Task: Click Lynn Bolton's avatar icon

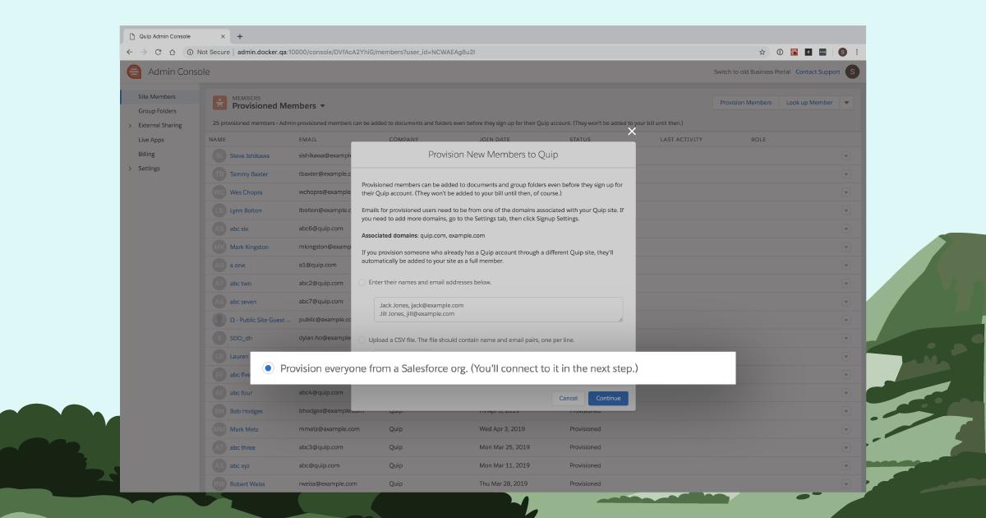Action: click(219, 210)
